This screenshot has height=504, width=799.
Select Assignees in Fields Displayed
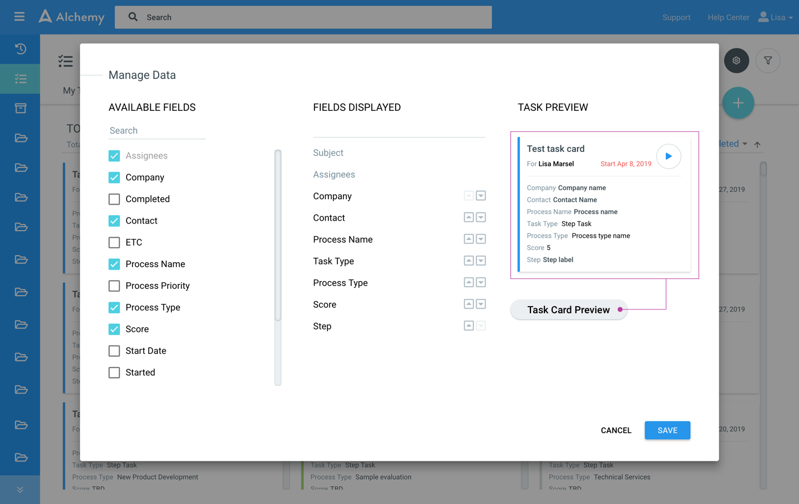(x=334, y=174)
